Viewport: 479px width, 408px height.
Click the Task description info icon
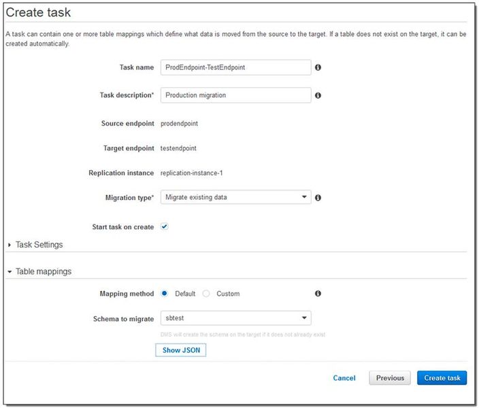[x=318, y=95]
